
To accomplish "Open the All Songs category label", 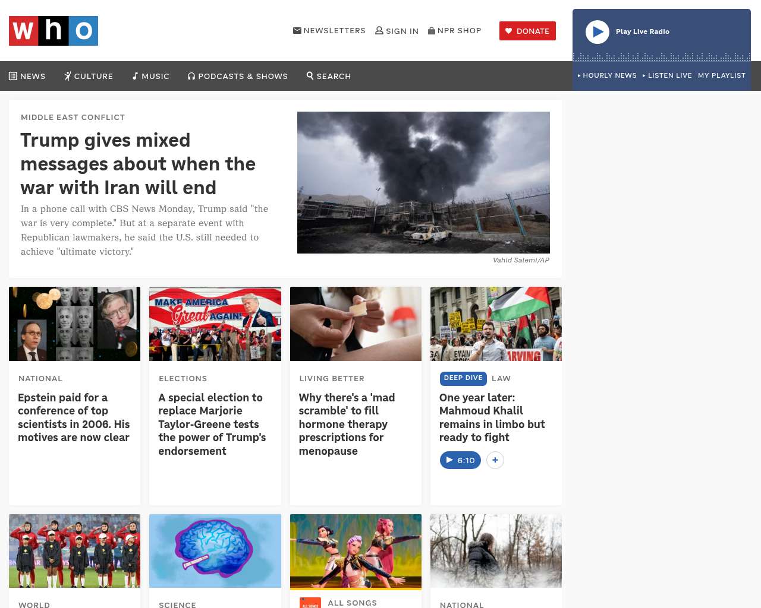I will pyautogui.click(x=353, y=603).
